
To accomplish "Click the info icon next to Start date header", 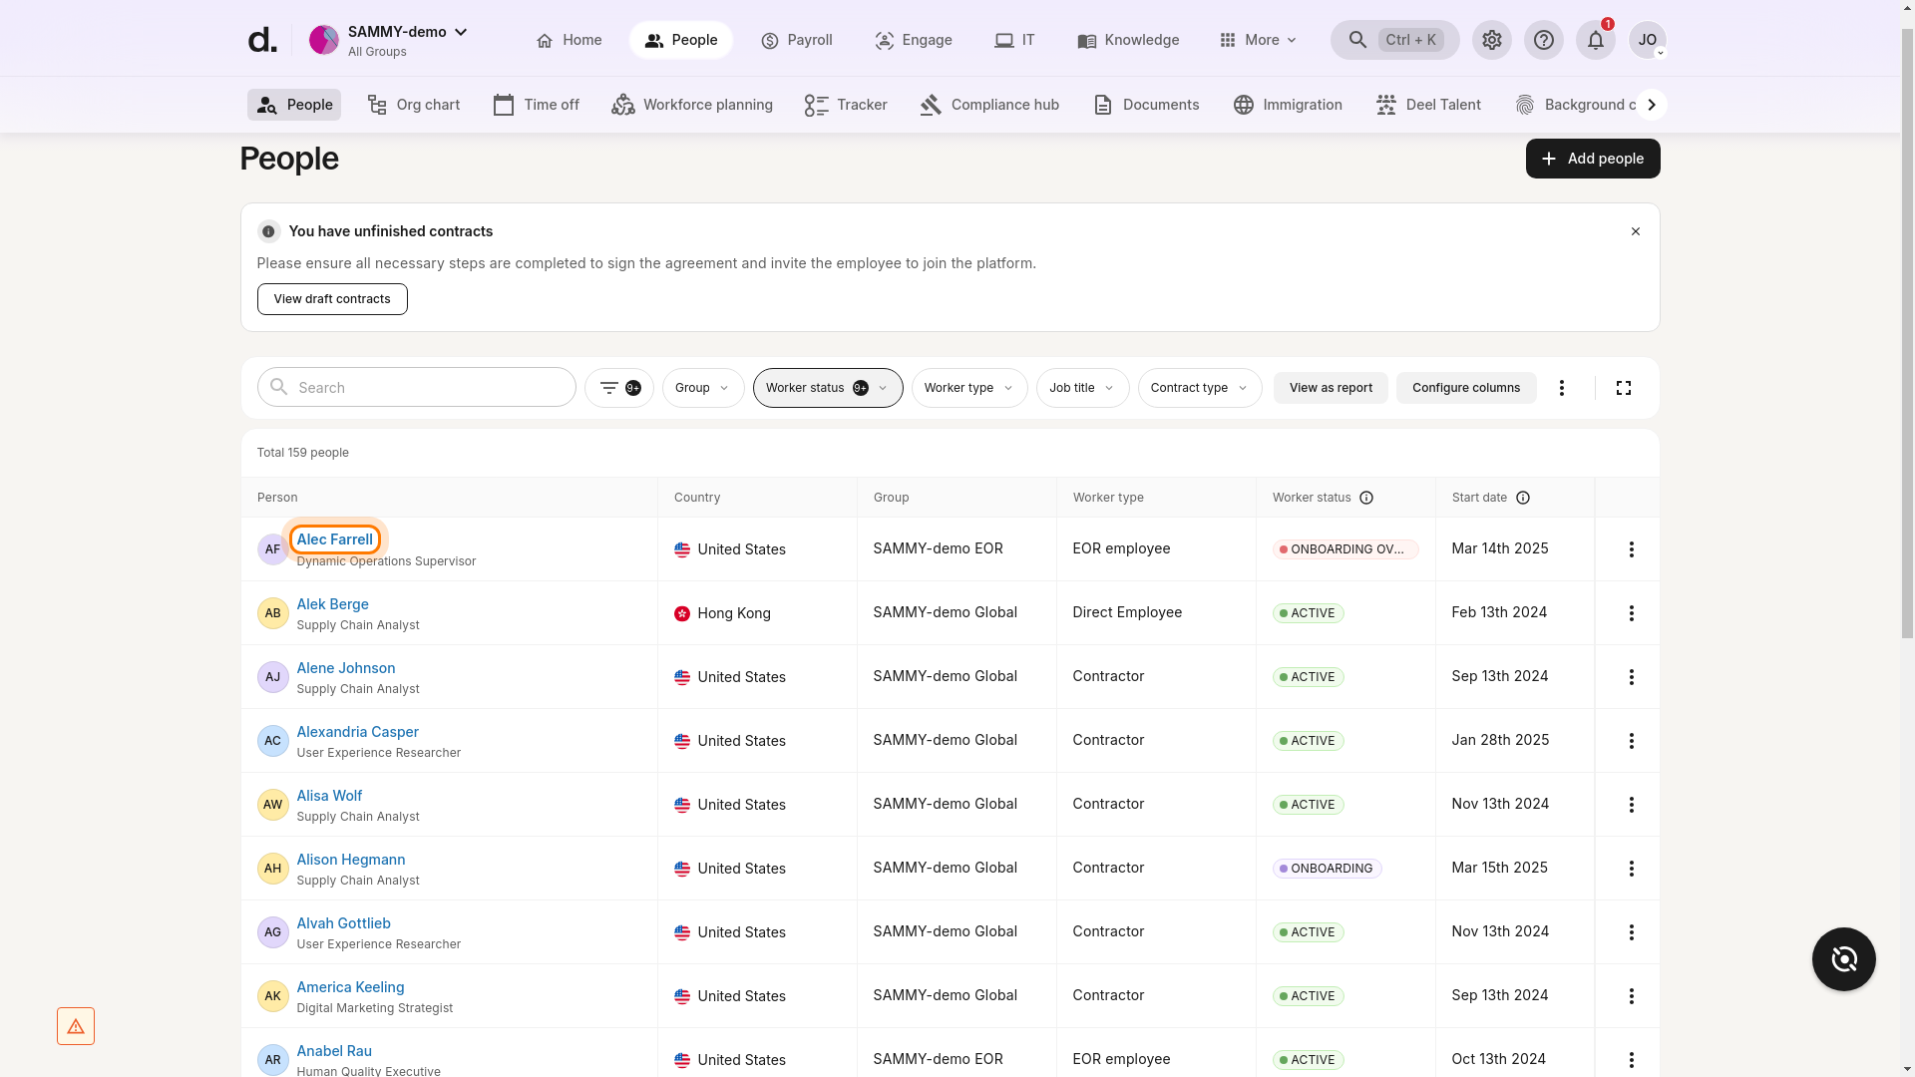I will tap(1523, 498).
